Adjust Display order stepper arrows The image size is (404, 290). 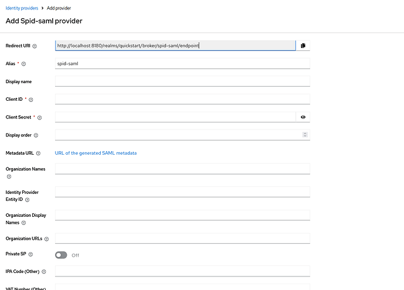(x=305, y=135)
